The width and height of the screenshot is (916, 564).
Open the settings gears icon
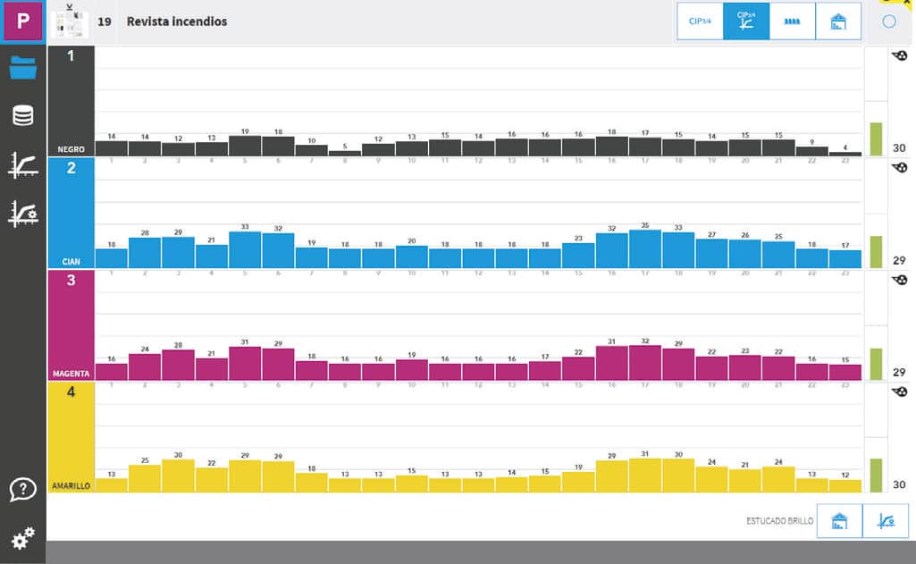(22, 538)
